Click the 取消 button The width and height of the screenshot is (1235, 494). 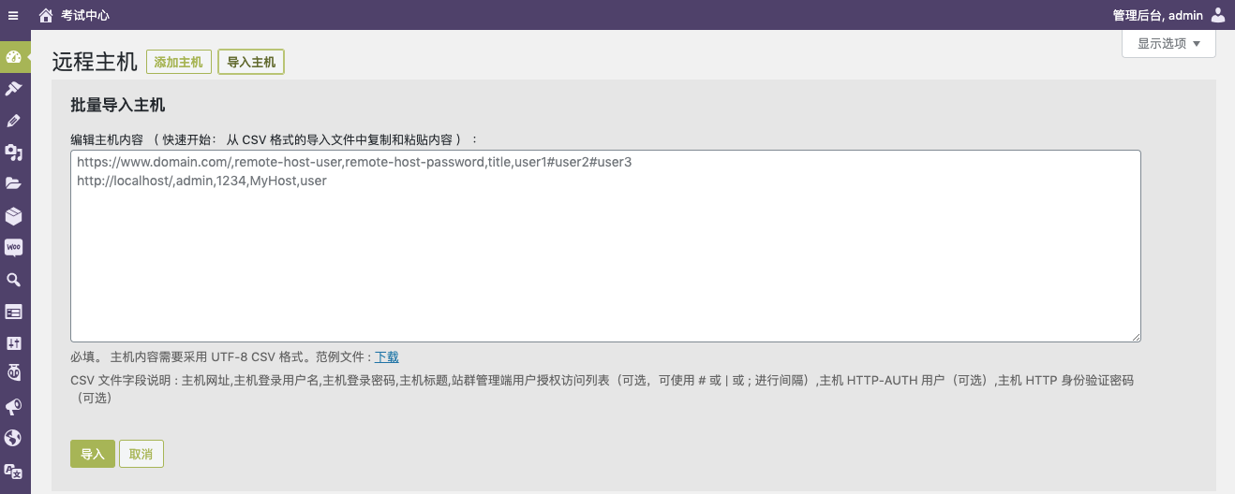click(141, 454)
